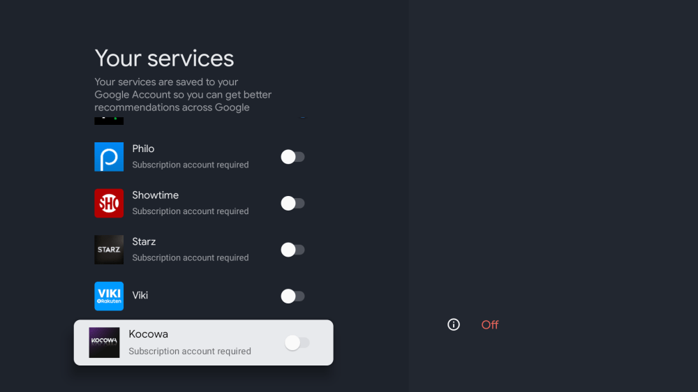Click the Viki Rakuten logo
The width and height of the screenshot is (698, 392).
[x=109, y=296]
